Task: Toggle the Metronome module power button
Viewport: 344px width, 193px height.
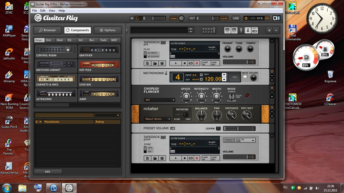Action: pos(272,71)
